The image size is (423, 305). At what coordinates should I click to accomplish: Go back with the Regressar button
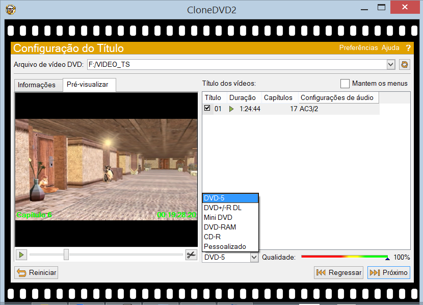tap(338, 272)
